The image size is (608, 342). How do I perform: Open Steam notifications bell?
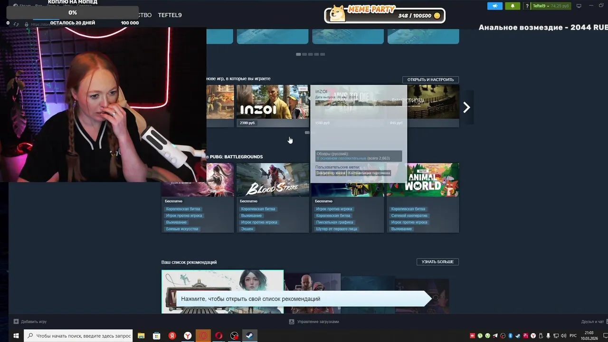(513, 6)
